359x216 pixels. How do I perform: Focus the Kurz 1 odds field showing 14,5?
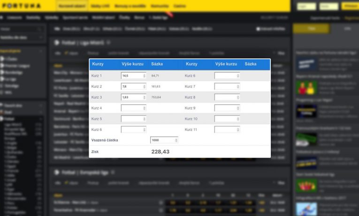[131, 76]
